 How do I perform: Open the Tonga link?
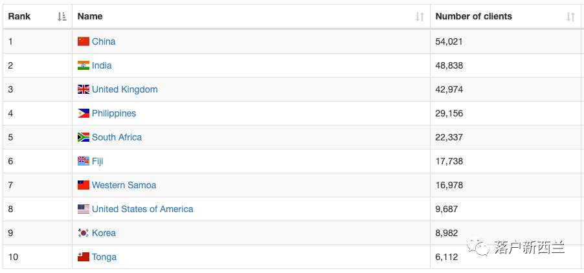point(104,257)
